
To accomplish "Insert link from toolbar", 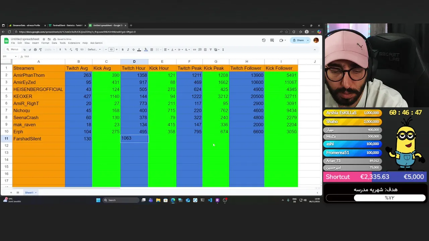I will [194, 50].
